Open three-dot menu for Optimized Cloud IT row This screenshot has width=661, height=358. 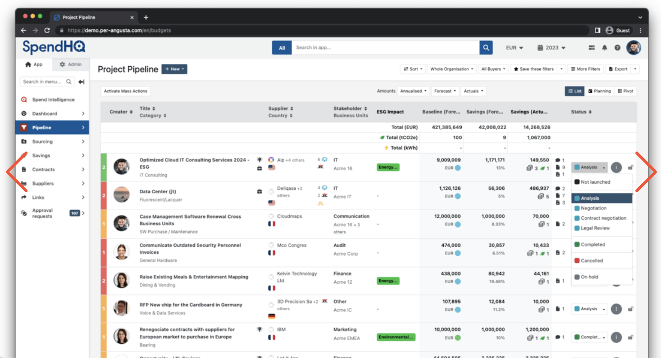point(616,167)
